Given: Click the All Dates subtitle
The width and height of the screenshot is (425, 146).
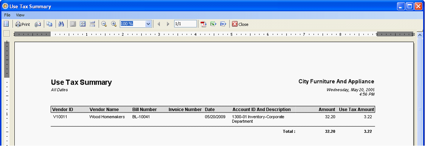Looking at the screenshot, I should click(x=59, y=90).
